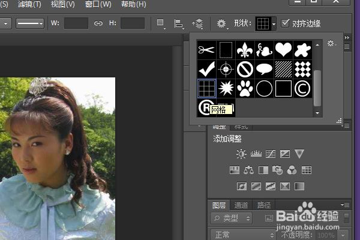Open the 形状 shape picker dropdown
Screen dimensions: 360x240
[x=274, y=23]
